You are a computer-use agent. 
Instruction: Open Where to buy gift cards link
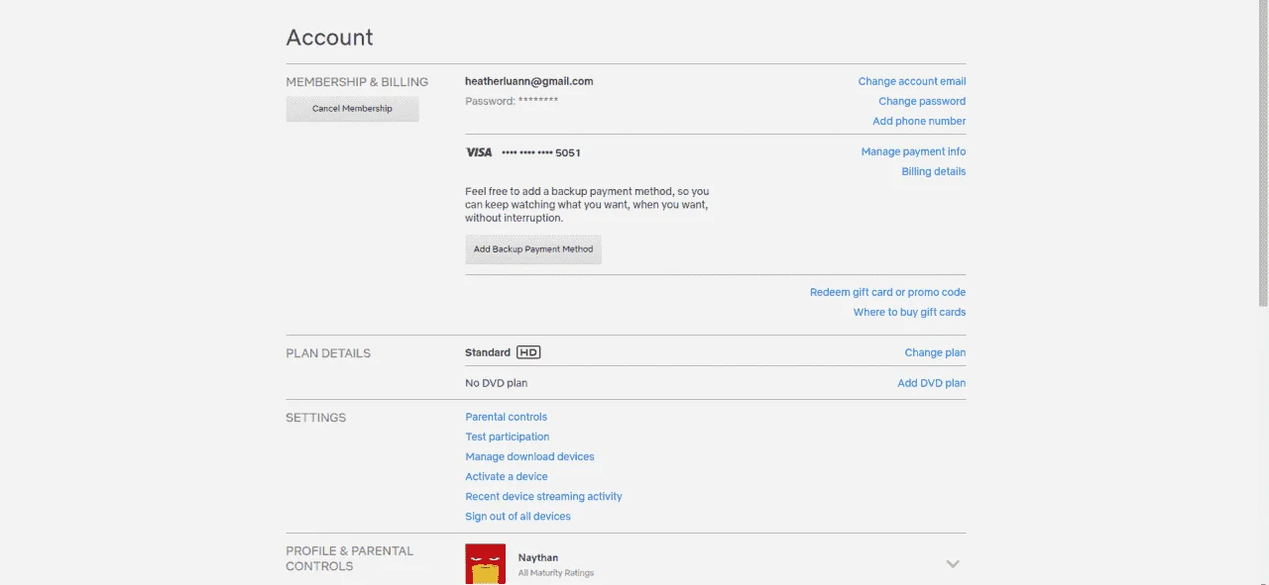coord(909,312)
